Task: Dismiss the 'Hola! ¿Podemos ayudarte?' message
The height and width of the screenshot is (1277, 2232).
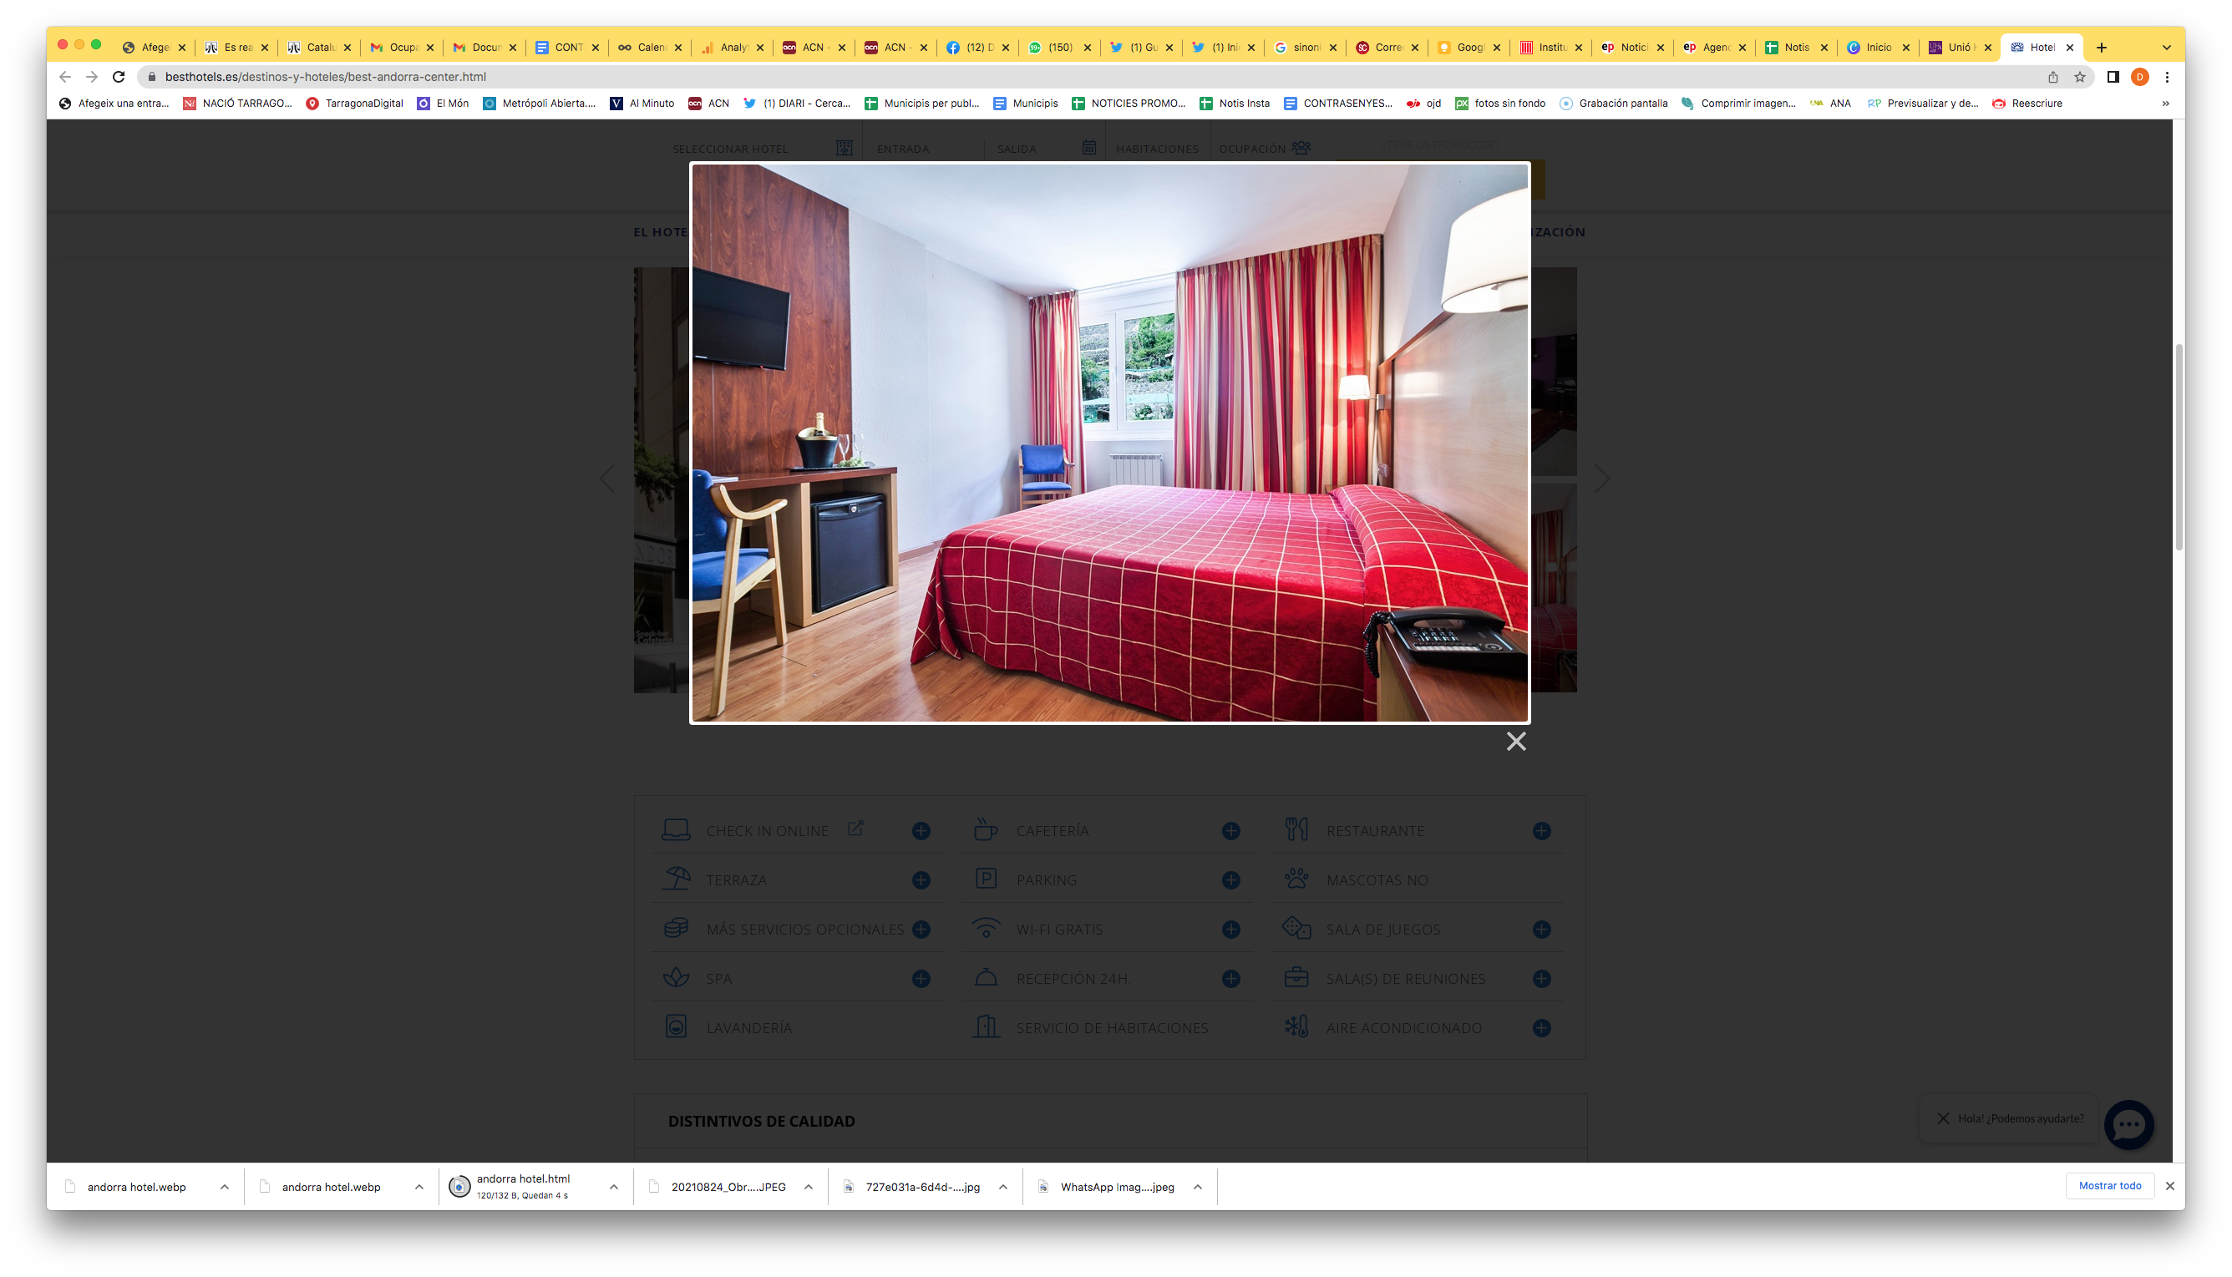Action: [x=1943, y=1118]
